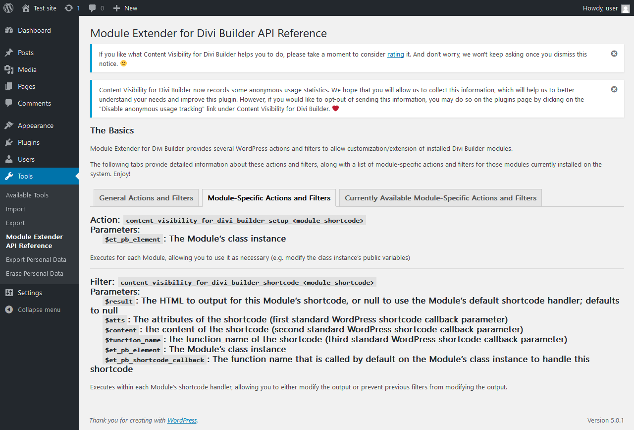
Task: Open the Appearance menu label
Action: 36,125
